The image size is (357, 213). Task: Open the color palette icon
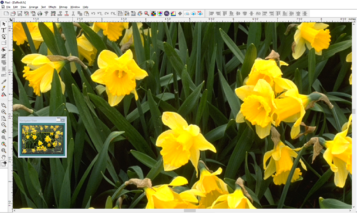(140, 13)
